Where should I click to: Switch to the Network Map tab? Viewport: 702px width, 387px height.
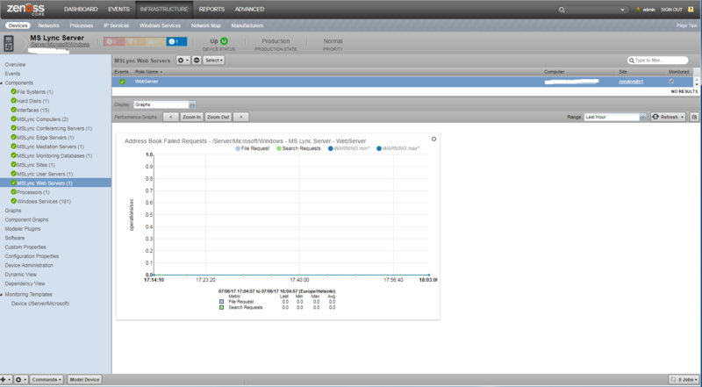coord(206,25)
